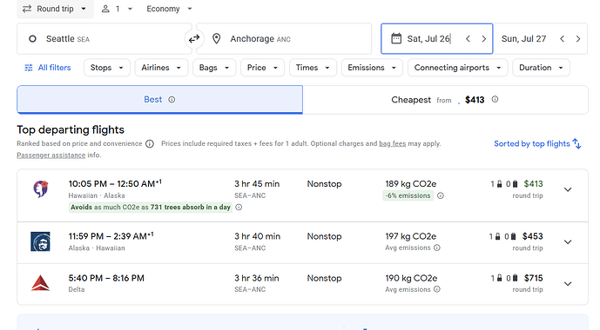
Task: Expand the $413 Hawaiian flight details
Action: click(568, 189)
